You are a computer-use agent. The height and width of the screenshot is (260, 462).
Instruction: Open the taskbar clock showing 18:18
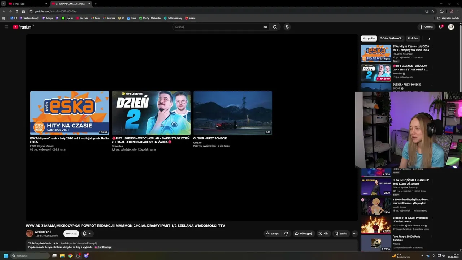click(x=453, y=256)
